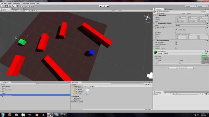
Task: Open the Component menu
Action: [x=25, y=4]
